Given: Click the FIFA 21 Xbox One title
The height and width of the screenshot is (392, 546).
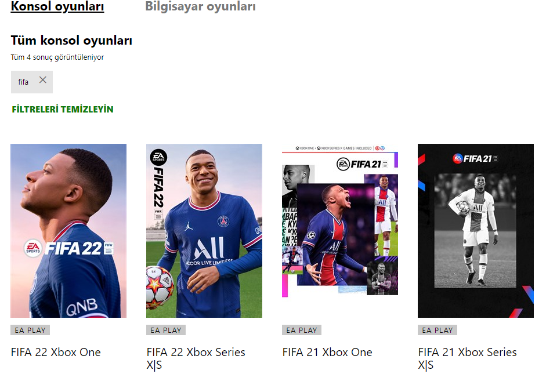Looking at the screenshot, I should pyautogui.click(x=327, y=353).
